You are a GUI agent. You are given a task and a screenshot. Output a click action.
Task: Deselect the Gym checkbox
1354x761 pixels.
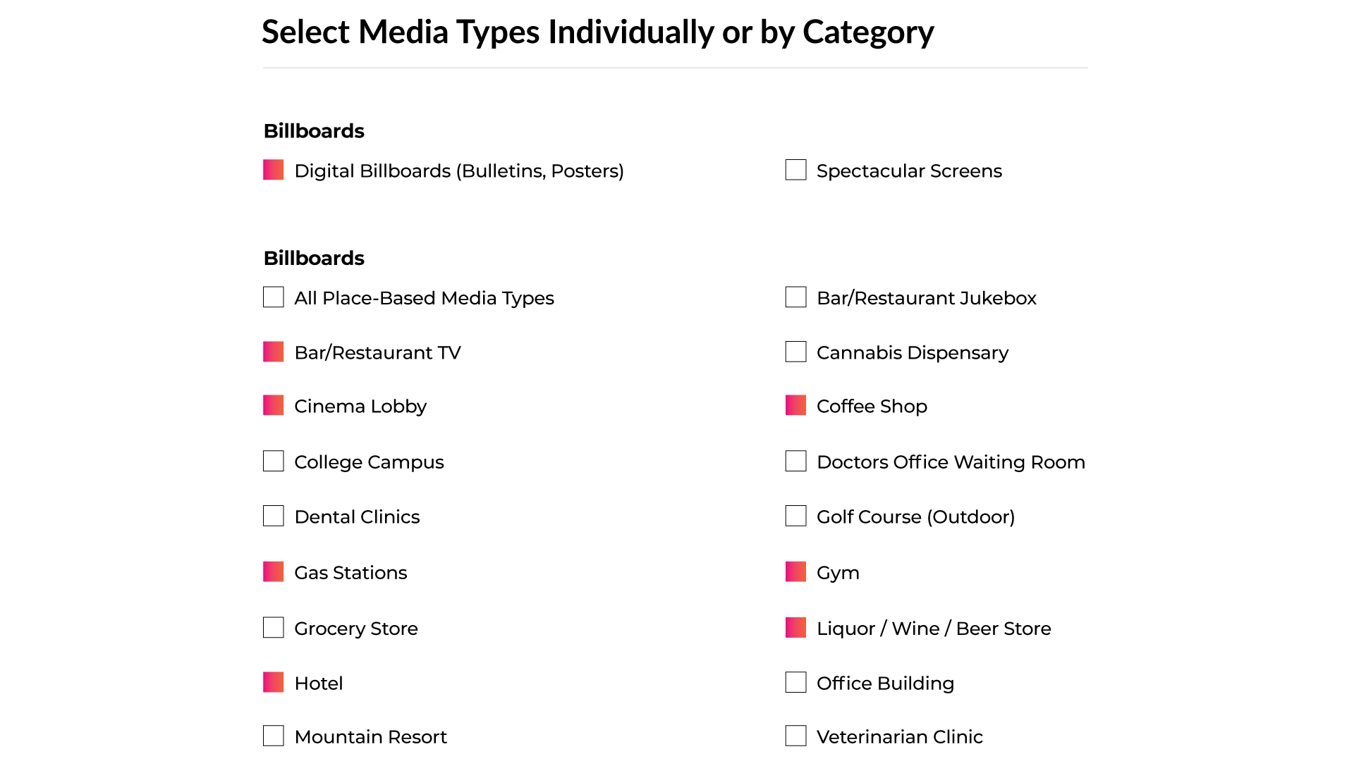coord(795,571)
